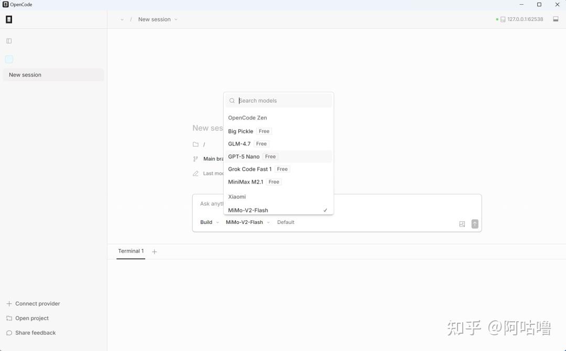Screen dimensions: 566x351
Task: Click the Ask anything prompt input
Action: click(x=337, y=204)
